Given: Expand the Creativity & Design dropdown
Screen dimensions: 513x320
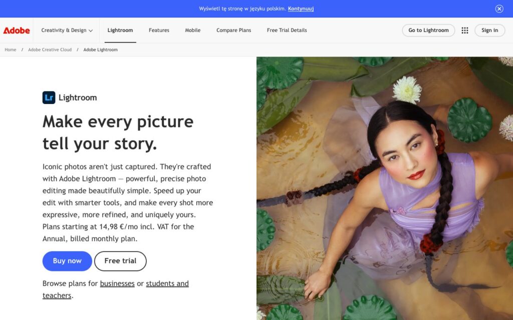Looking at the screenshot, I should pyautogui.click(x=67, y=30).
